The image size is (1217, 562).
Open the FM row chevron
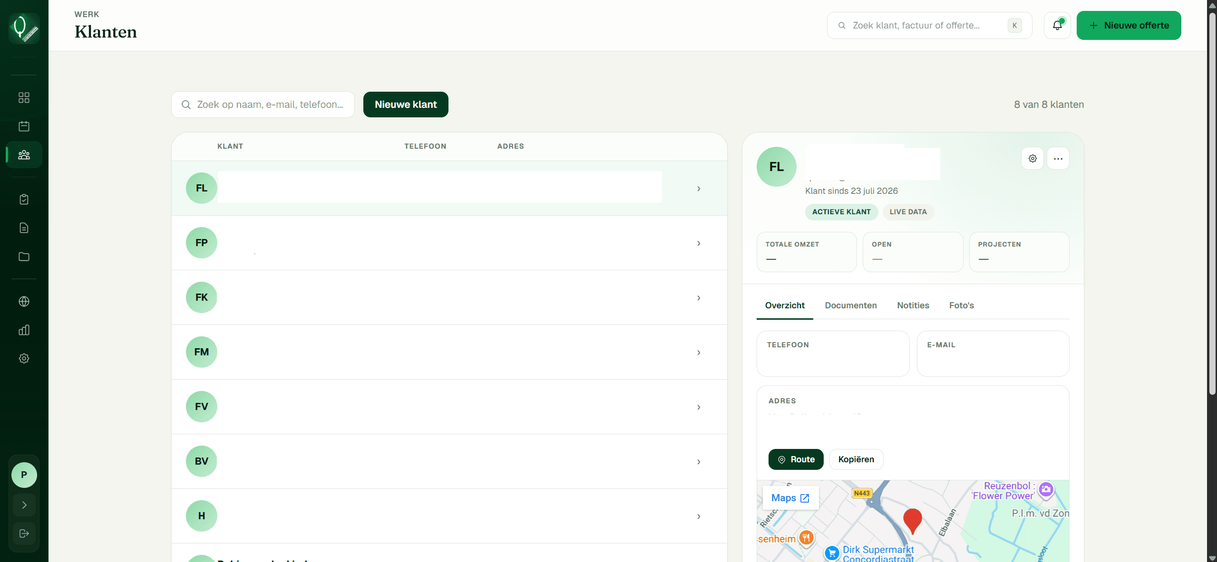coord(699,352)
